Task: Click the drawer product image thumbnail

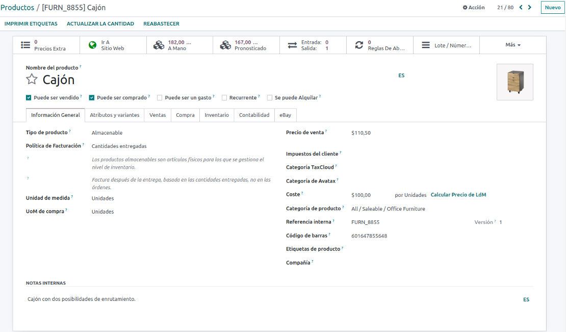Action: pyautogui.click(x=514, y=82)
